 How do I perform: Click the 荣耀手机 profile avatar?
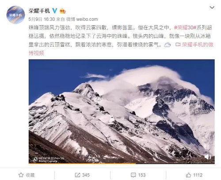tap(15, 15)
